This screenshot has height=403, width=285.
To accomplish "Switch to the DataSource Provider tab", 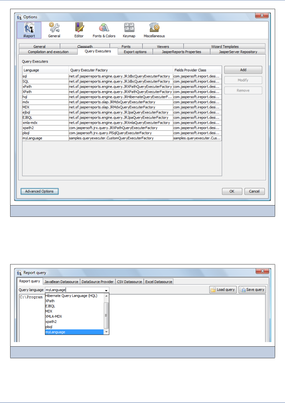I will [x=98, y=282].
